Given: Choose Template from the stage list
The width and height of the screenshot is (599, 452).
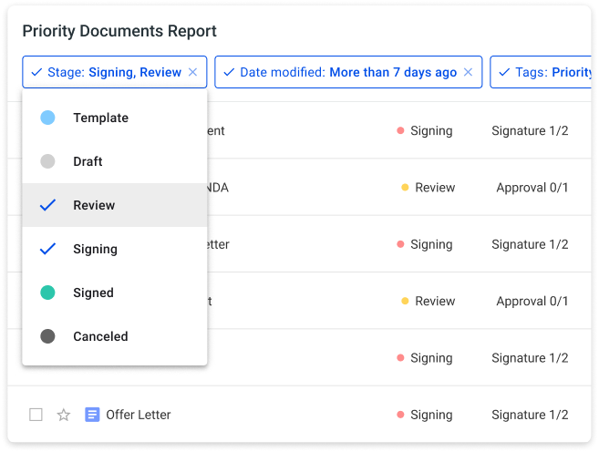Looking at the screenshot, I should (x=115, y=118).
